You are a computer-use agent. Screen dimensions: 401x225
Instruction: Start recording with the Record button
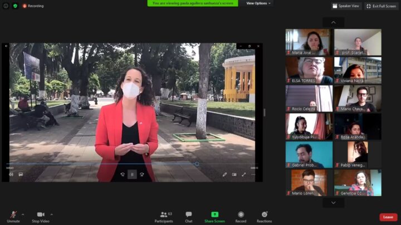[241, 216]
